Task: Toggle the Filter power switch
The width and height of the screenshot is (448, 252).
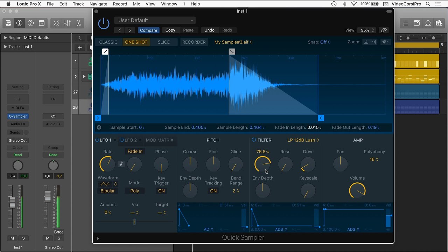Action: [x=254, y=140]
